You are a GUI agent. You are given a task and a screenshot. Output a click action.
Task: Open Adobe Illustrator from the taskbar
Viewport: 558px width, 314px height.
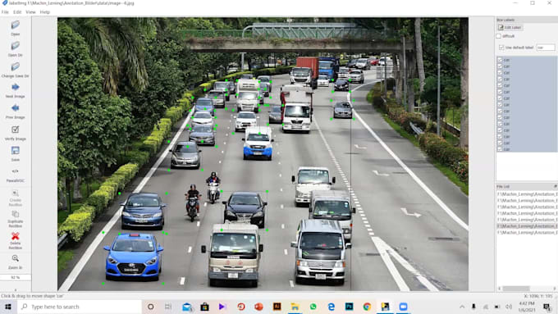[x=277, y=307]
